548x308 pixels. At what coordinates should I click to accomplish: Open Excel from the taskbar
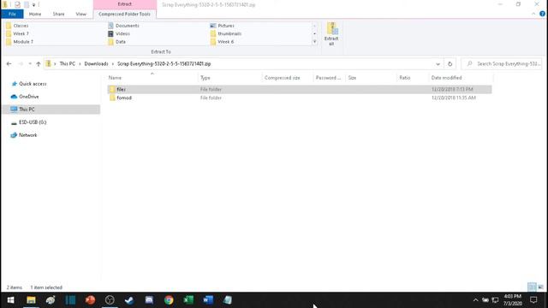coord(188,300)
